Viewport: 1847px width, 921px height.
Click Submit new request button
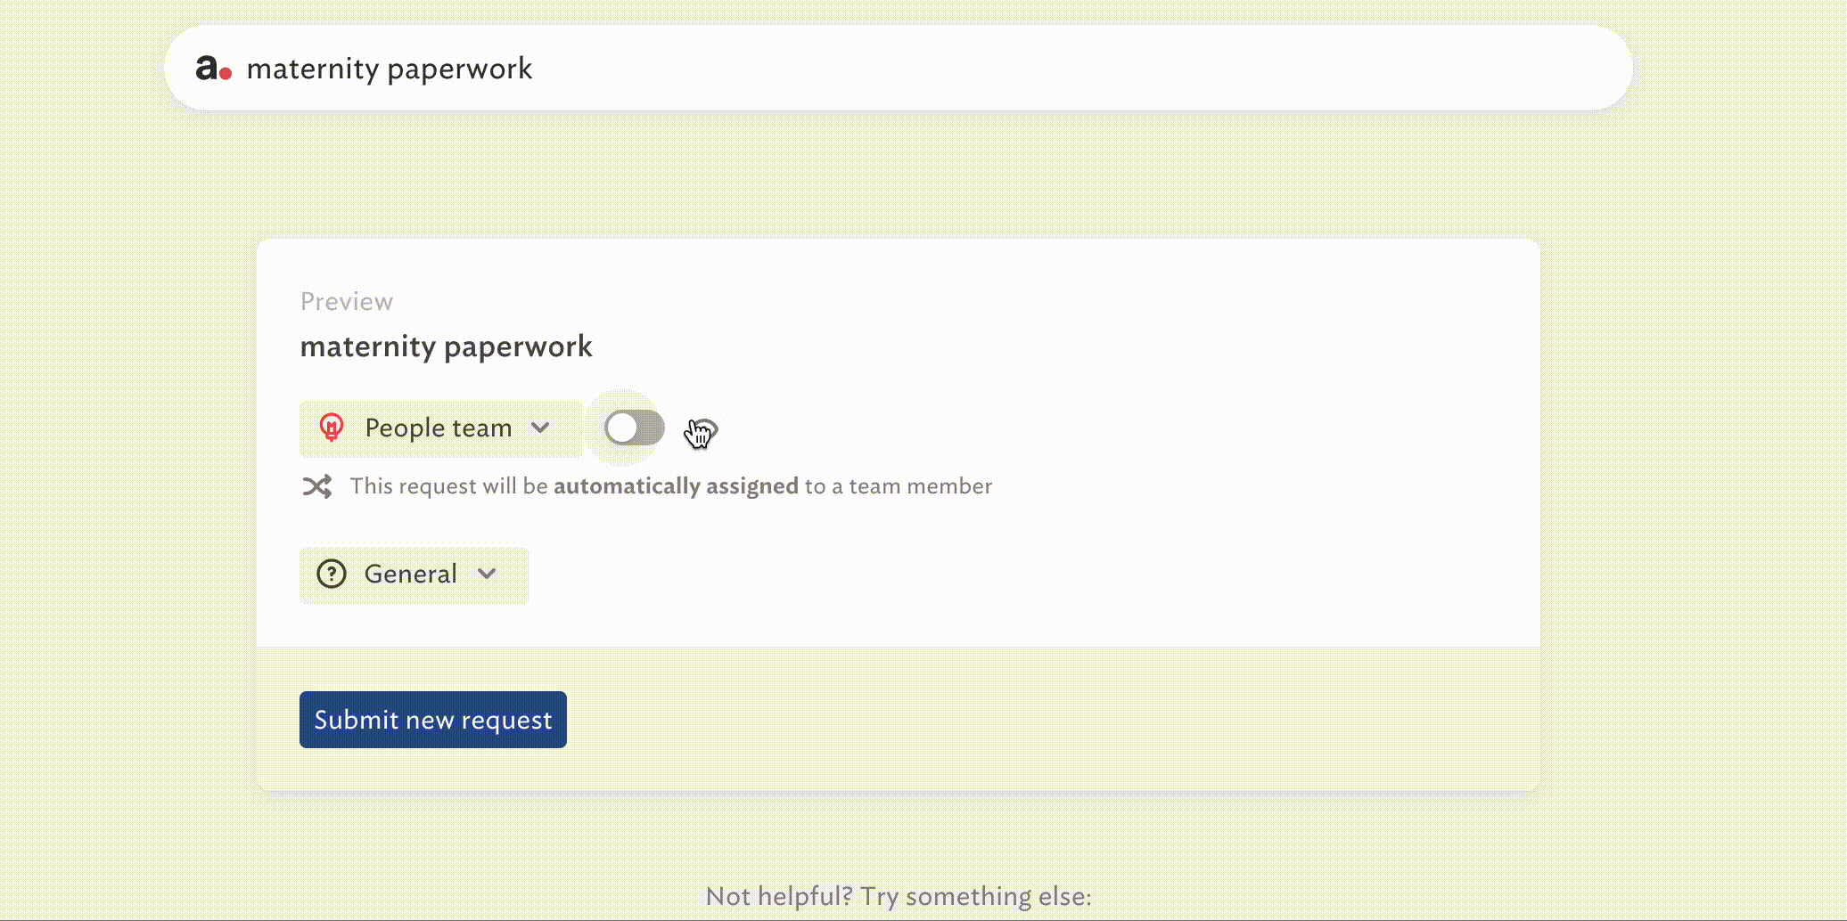click(433, 720)
